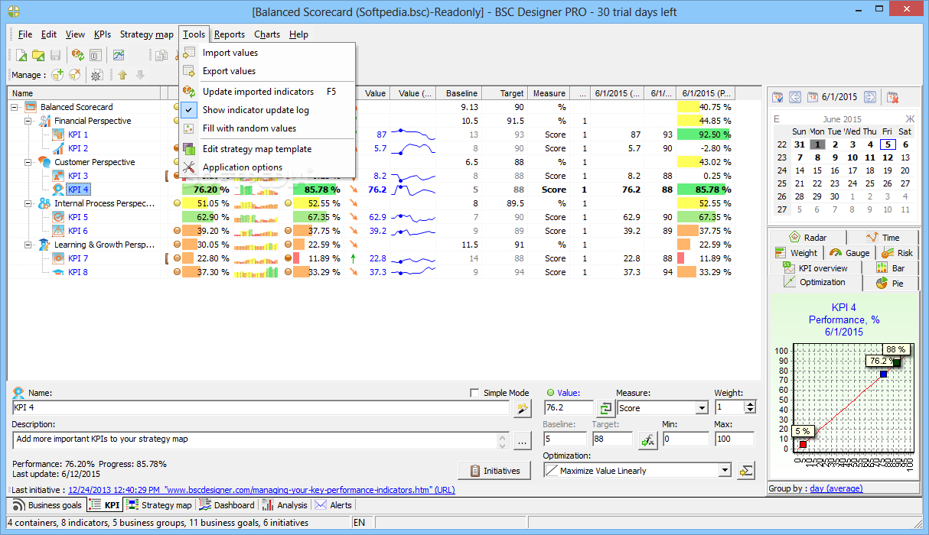Click the blue value point on Optimization chart
This screenshot has width=929, height=535.
tap(883, 374)
